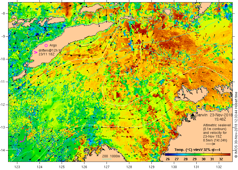Click the magenta Argo circle marker

[46, 45]
